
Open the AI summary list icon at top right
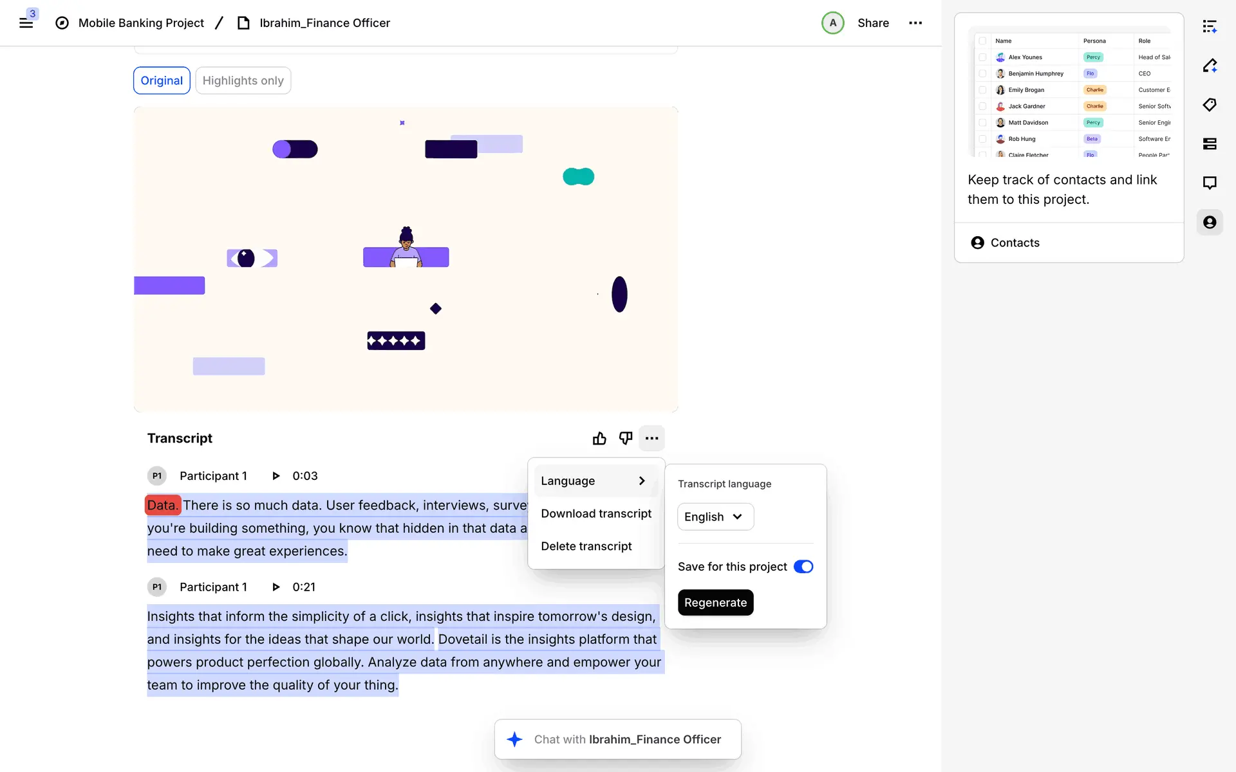click(x=1210, y=26)
